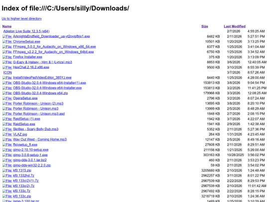Open the InstallVideoPadVideoEditor exe link
The width and height of the screenshot is (269, 202).
pyautogui.click(x=42, y=77)
